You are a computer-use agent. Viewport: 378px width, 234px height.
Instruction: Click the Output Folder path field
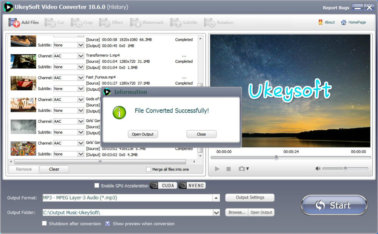[128, 212]
